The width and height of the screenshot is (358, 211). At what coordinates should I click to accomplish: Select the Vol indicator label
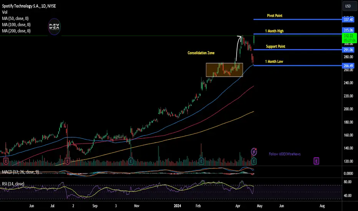click(x=5, y=12)
